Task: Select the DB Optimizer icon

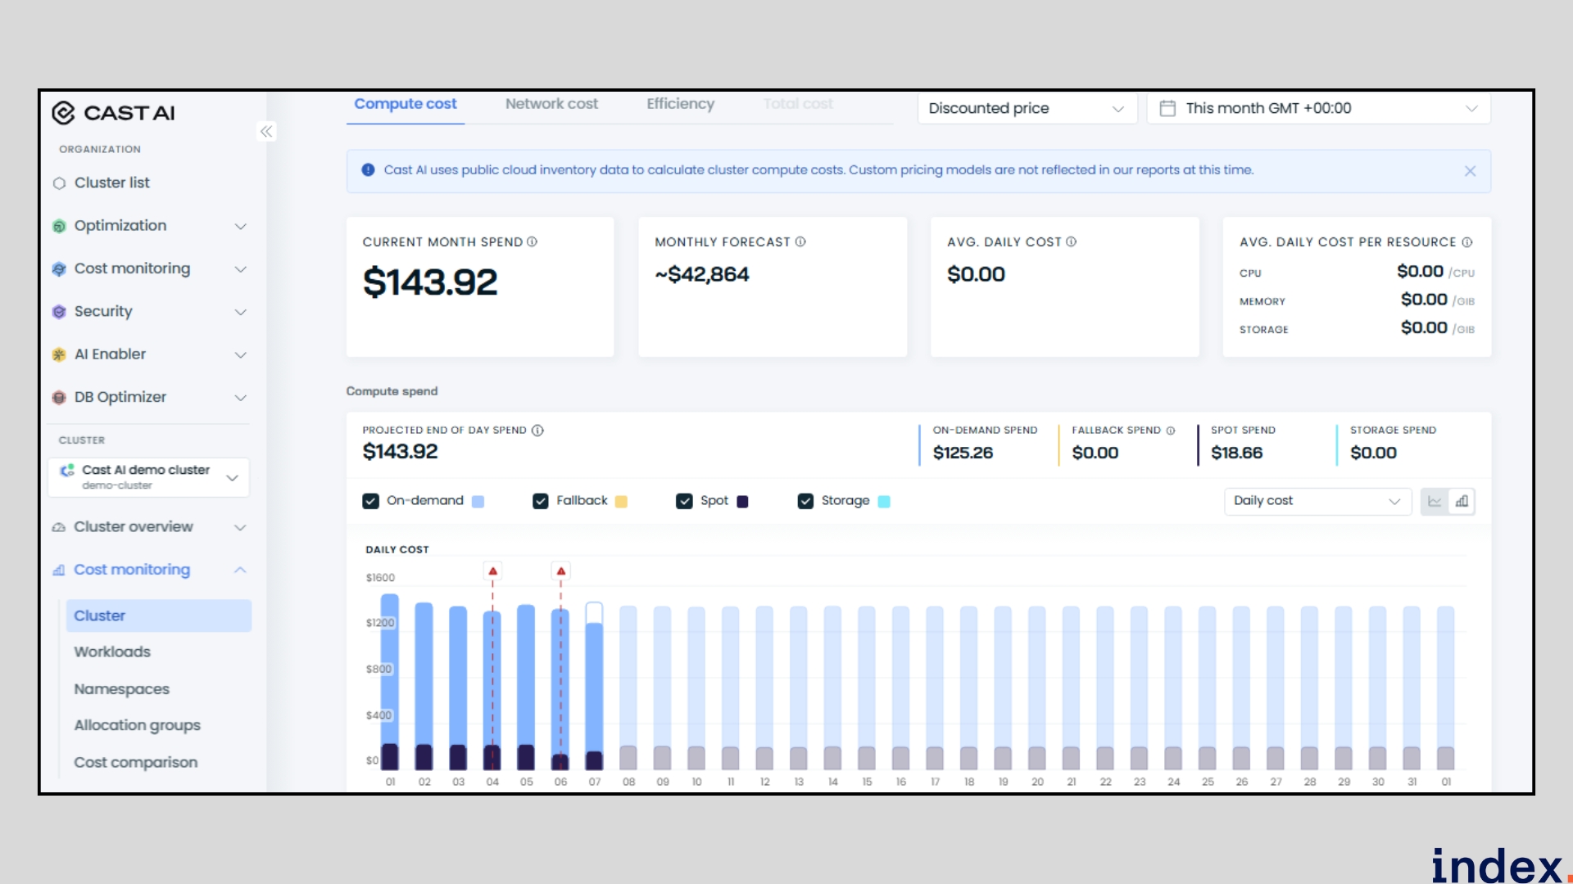Action: point(58,398)
